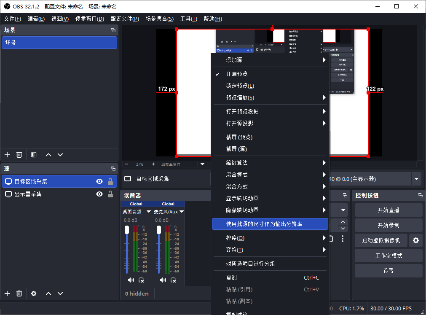
Task: Open the 停靠窗口(D) menu
Action: 90,19
